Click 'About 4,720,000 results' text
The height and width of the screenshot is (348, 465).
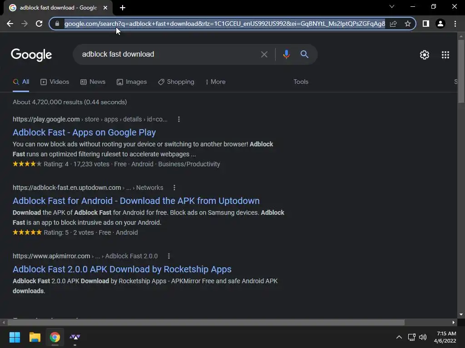point(69,102)
